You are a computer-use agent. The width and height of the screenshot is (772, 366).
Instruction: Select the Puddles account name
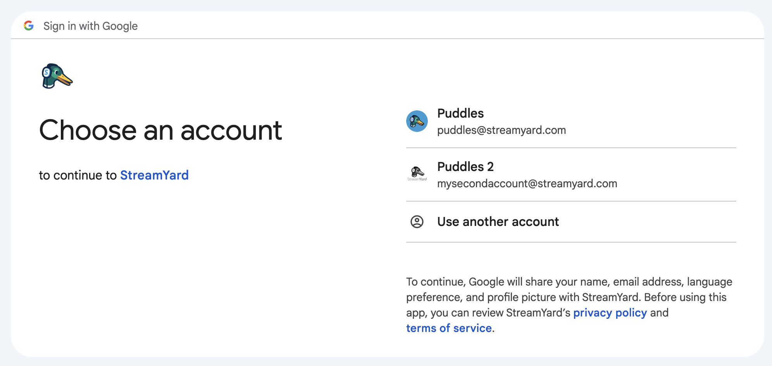pos(460,113)
